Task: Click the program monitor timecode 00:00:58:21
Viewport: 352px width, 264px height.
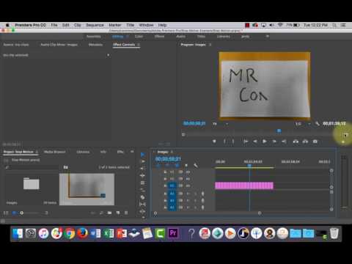Action: tap(194, 123)
